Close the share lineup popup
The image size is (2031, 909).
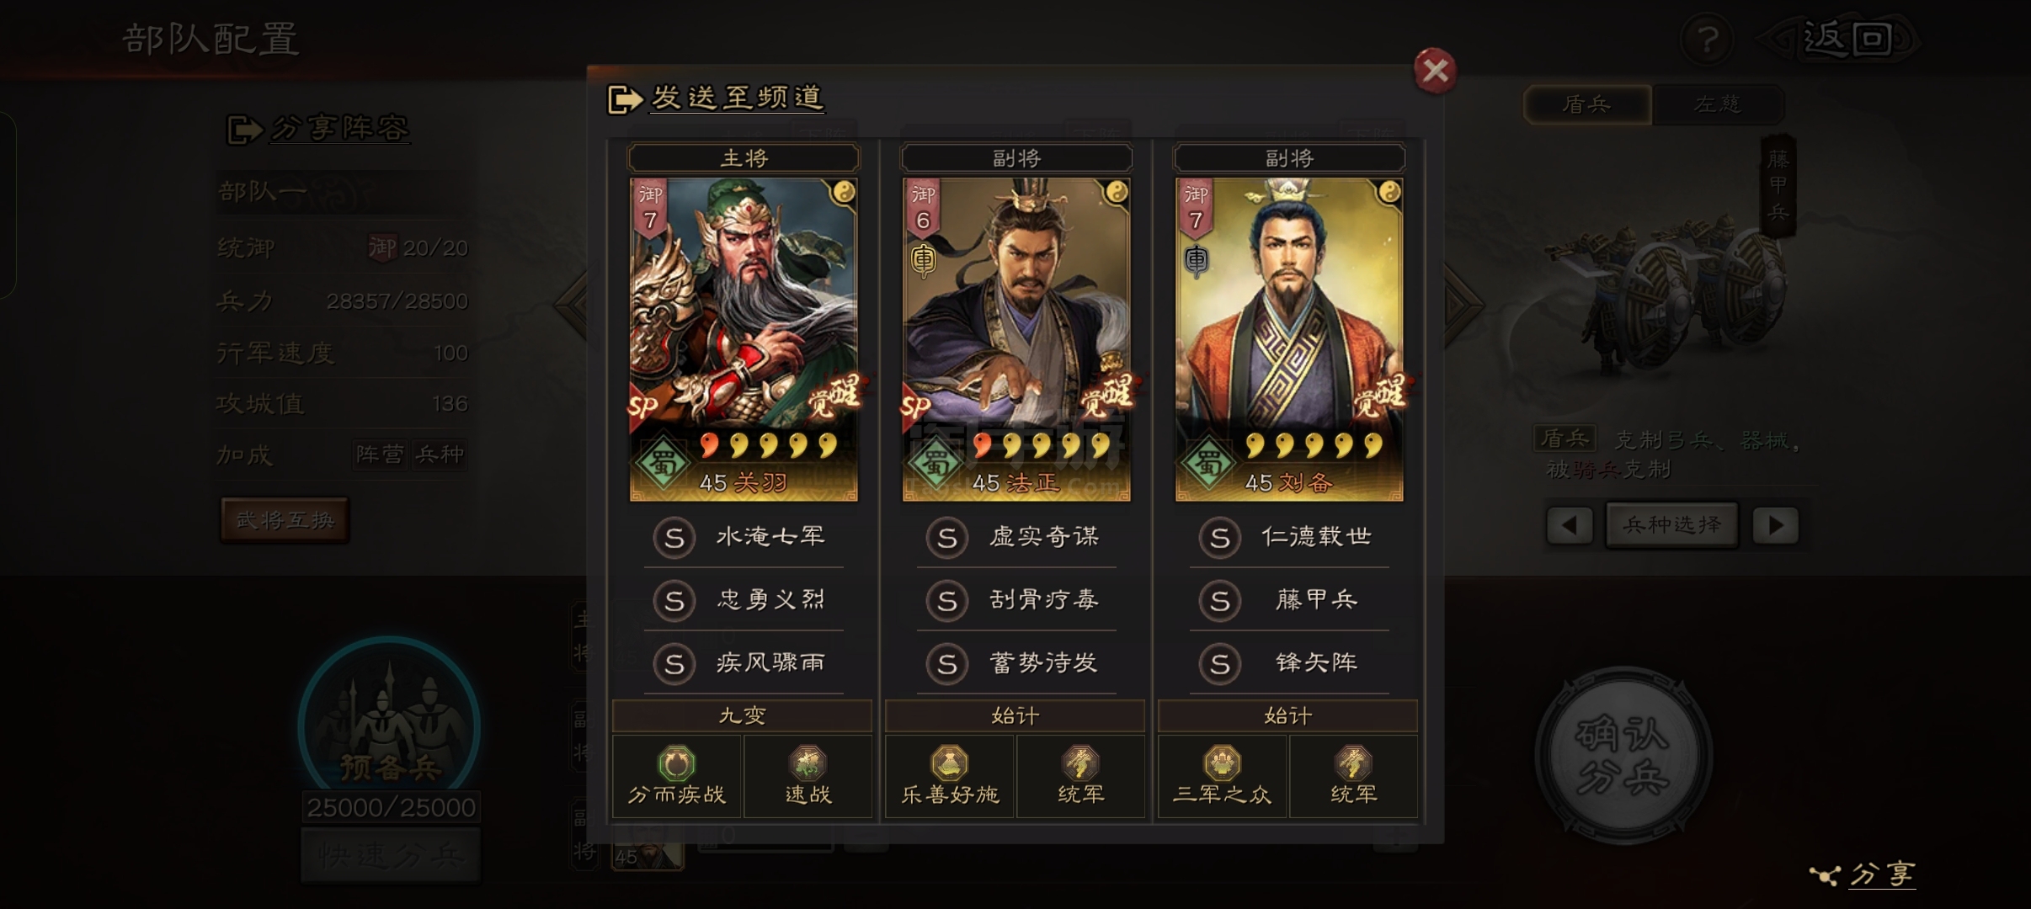pyautogui.click(x=1435, y=71)
